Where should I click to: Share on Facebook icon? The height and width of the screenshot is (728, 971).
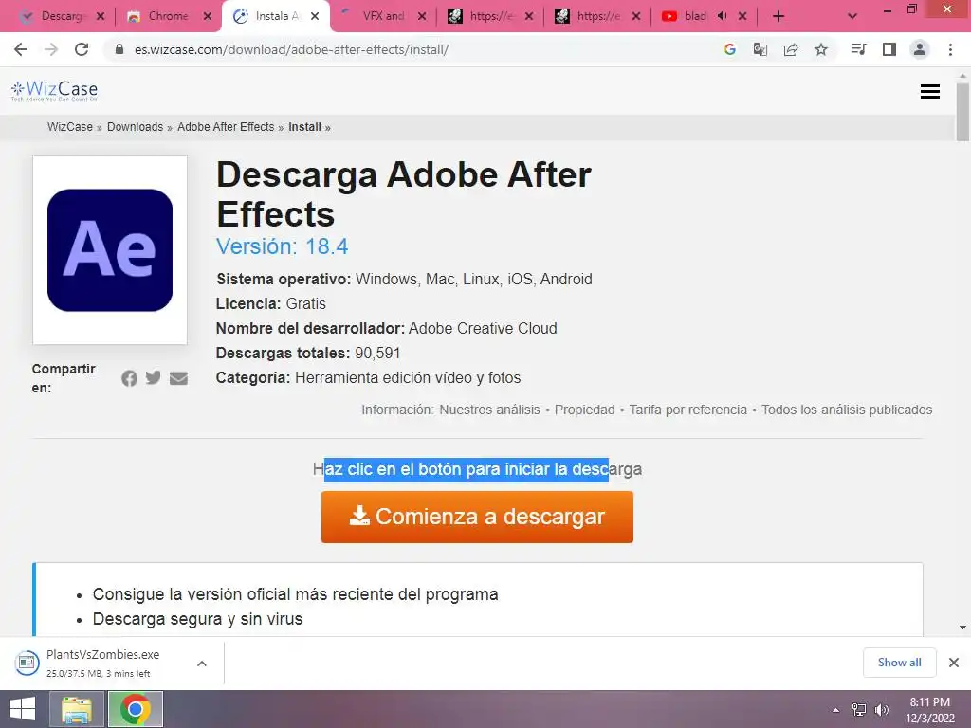coord(129,378)
